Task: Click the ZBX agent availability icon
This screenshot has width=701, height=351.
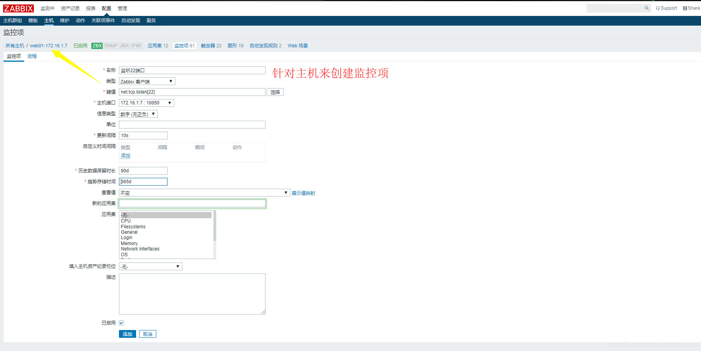Action: click(x=96, y=45)
